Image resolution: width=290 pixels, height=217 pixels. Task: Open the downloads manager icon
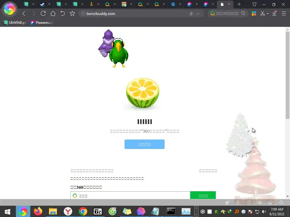click(274, 13)
